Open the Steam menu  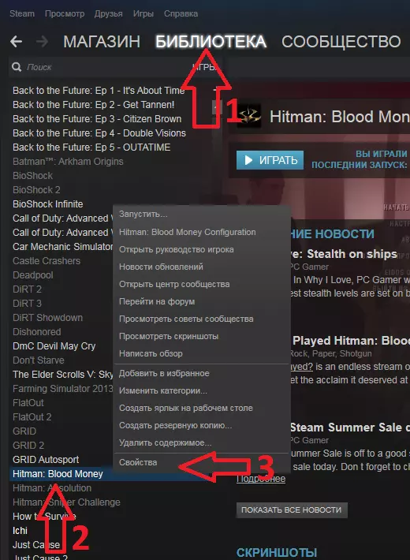22,13
